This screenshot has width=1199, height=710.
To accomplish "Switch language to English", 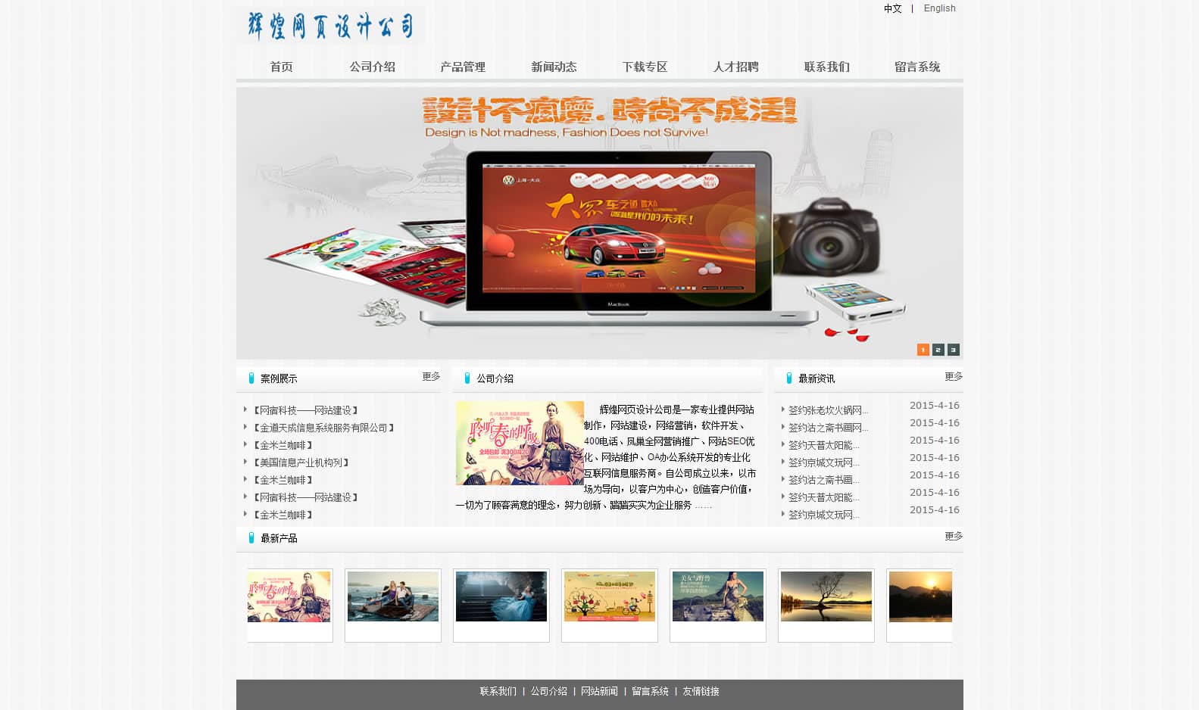I will tap(939, 8).
